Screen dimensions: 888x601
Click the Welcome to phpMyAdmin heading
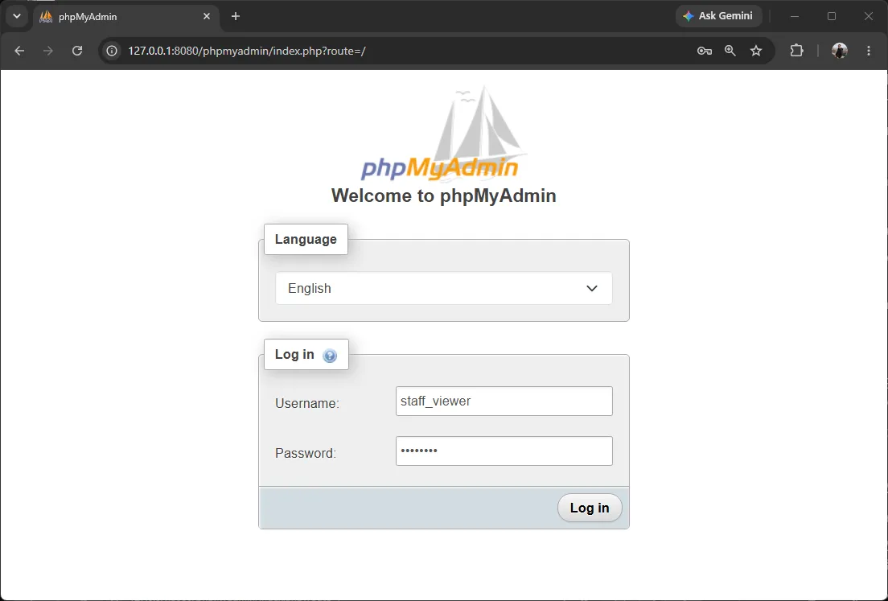click(443, 196)
